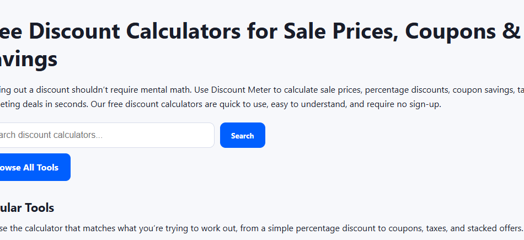Click the phrase Sale Prices in the heading
Viewport: 524px width, 240px height.
(341, 31)
